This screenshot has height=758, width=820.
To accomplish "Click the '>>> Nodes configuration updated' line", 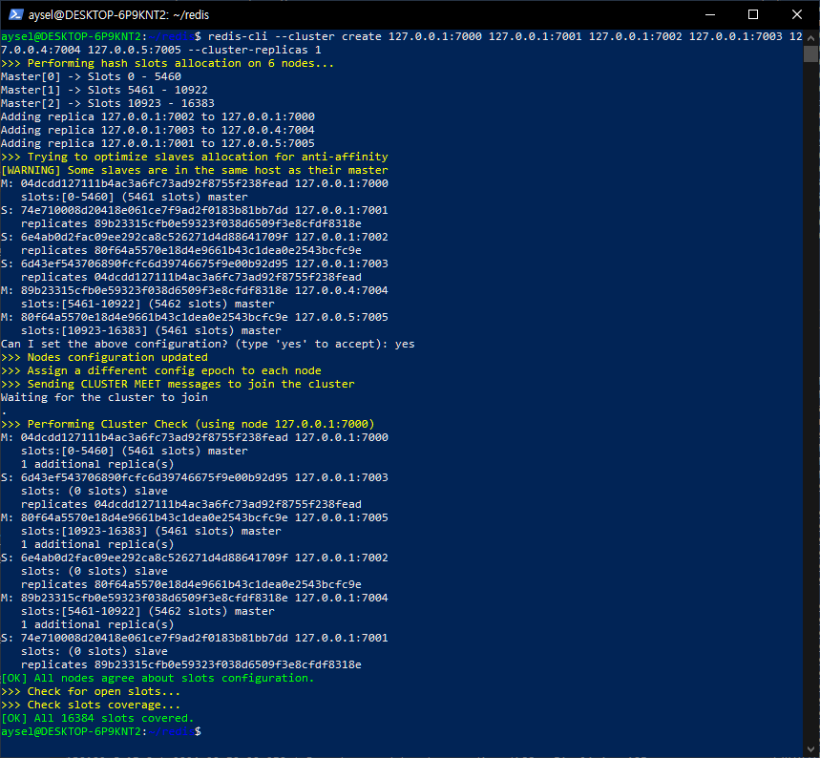I will pyautogui.click(x=105, y=357).
